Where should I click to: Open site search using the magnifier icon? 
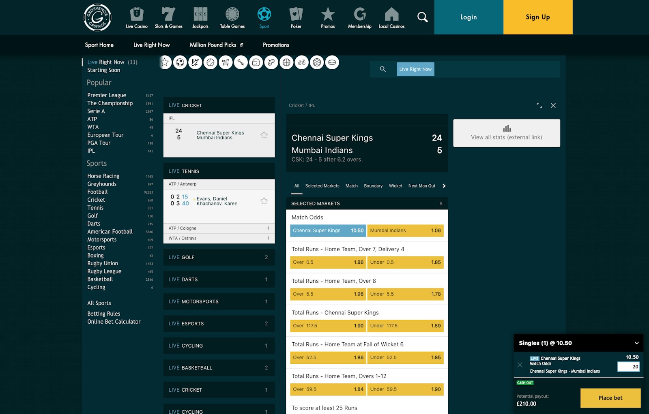(x=422, y=17)
